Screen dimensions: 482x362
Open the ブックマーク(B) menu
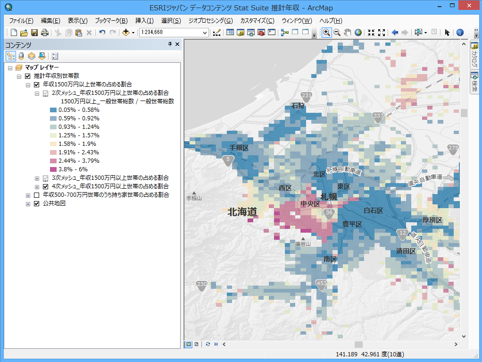coord(111,21)
